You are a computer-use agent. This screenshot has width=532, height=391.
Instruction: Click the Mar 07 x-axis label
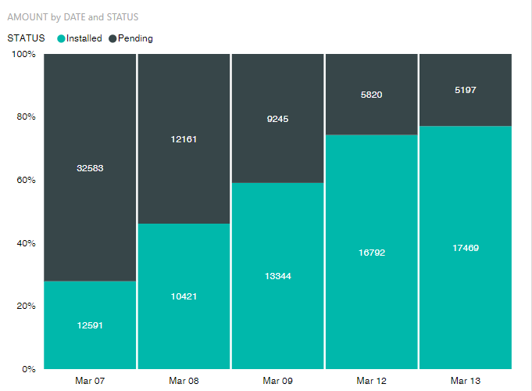coord(90,381)
